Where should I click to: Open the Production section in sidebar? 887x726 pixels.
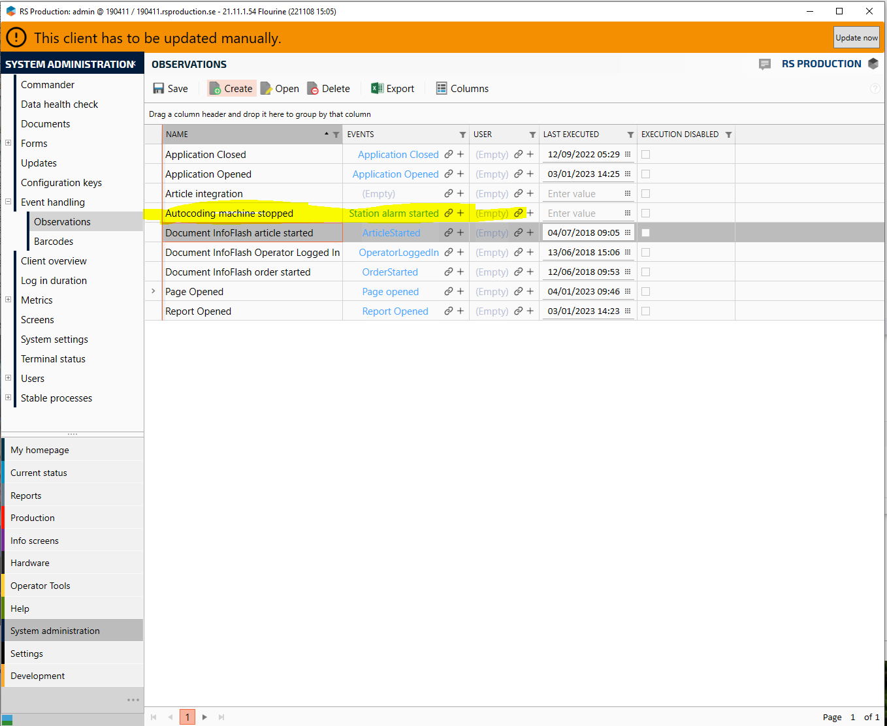pos(33,518)
